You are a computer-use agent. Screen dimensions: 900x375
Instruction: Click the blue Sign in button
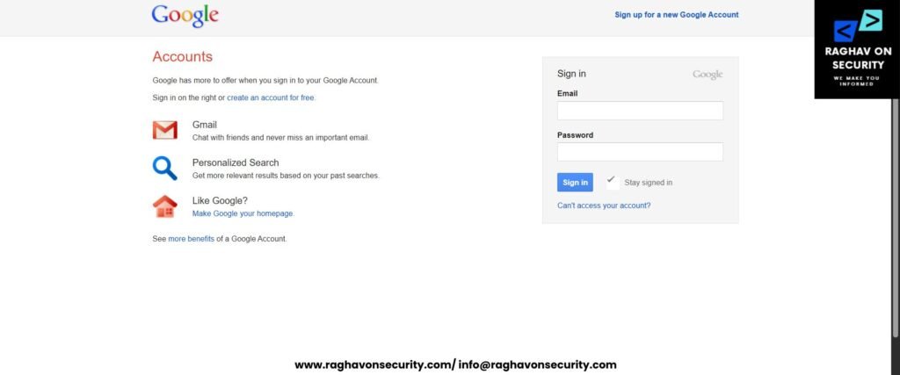575,183
